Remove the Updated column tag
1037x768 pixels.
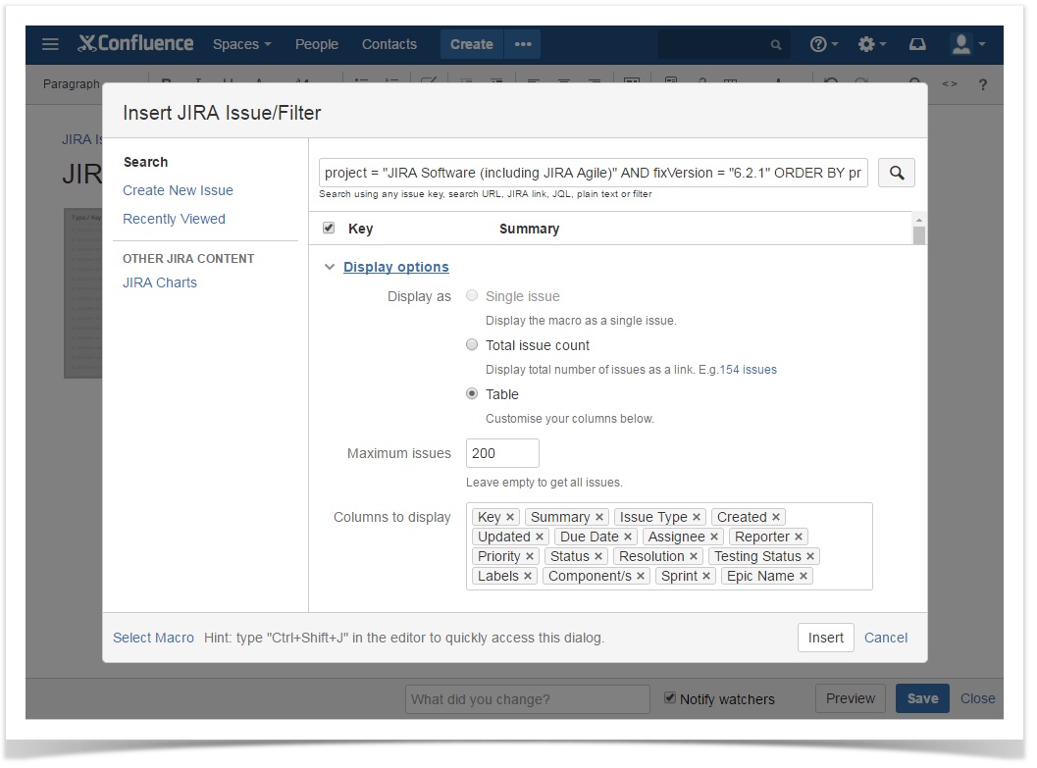(x=540, y=538)
